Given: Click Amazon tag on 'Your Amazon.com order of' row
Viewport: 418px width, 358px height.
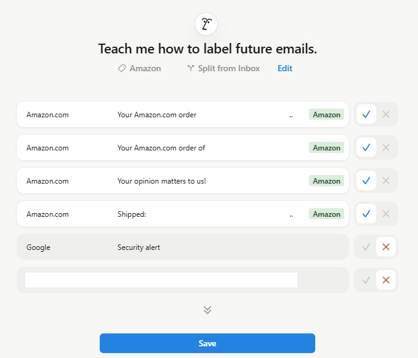Looking at the screenshot, I should coord(326,147).
